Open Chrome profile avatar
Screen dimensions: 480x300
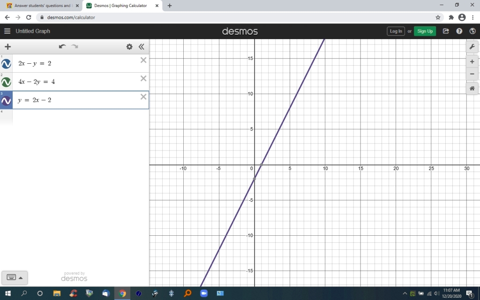462,17
